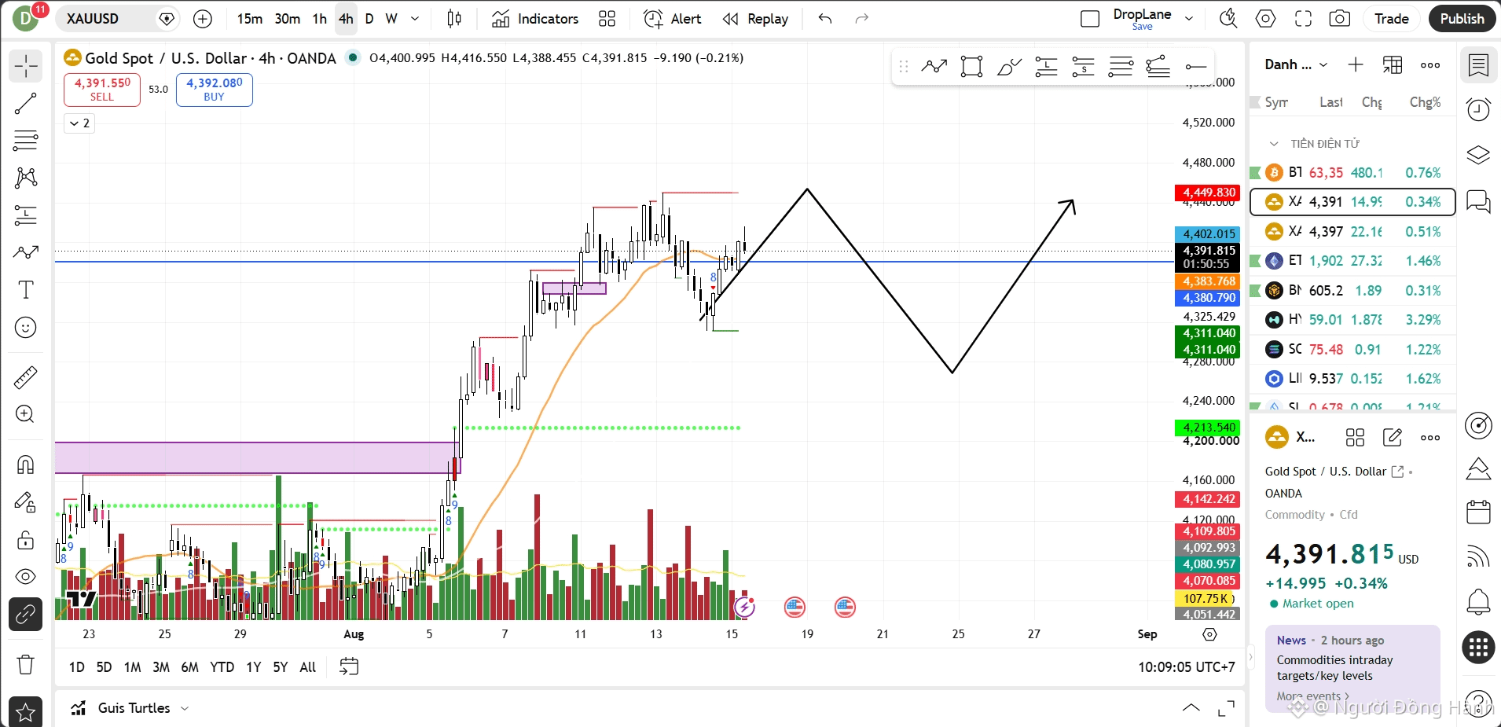Set chart range to 1M
This screenshot has width=1501, height=727.
pyautogui.click(x=133, y=667)
